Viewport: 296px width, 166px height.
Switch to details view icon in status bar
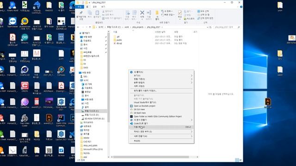(237, 160)
